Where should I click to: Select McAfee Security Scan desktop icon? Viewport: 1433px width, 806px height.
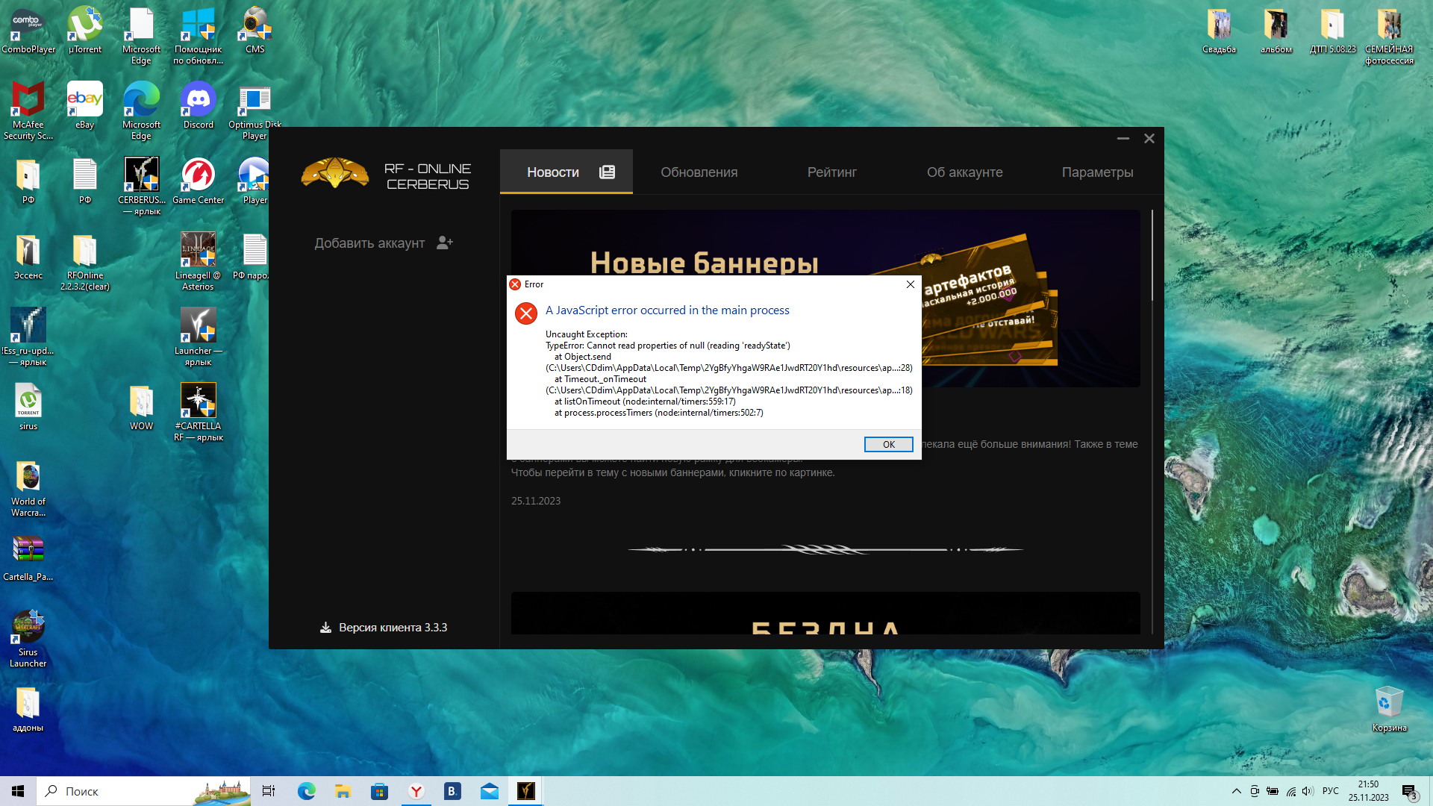(28, 111)
